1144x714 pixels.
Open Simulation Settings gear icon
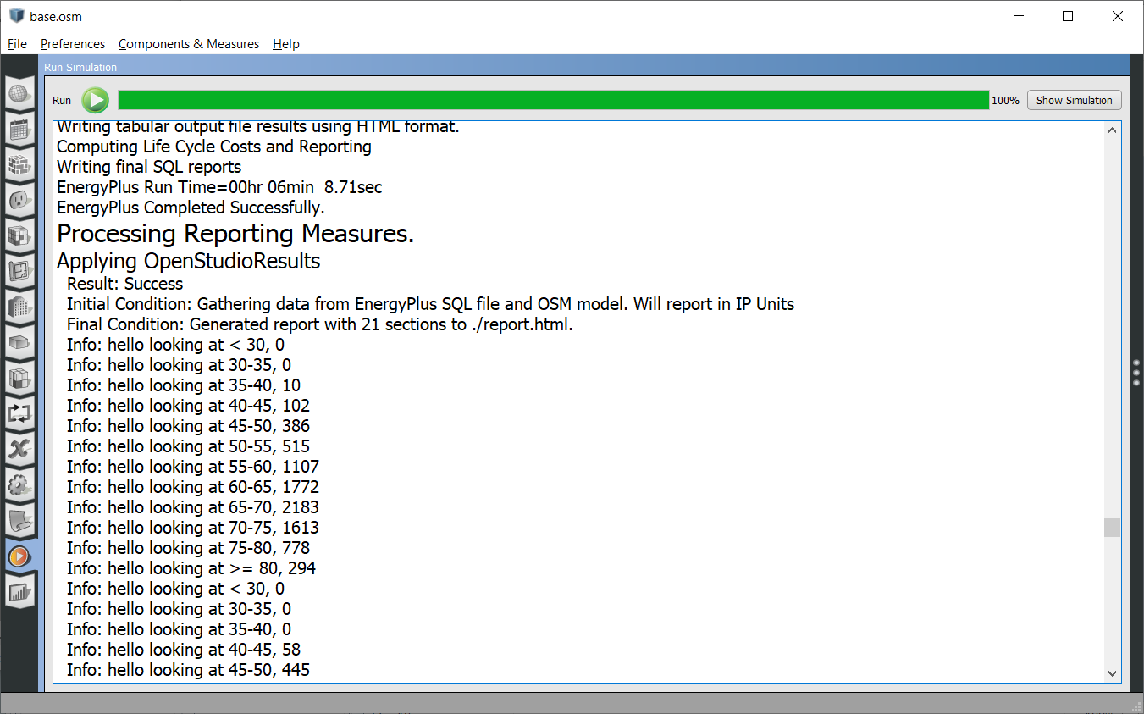pos(19,485)
